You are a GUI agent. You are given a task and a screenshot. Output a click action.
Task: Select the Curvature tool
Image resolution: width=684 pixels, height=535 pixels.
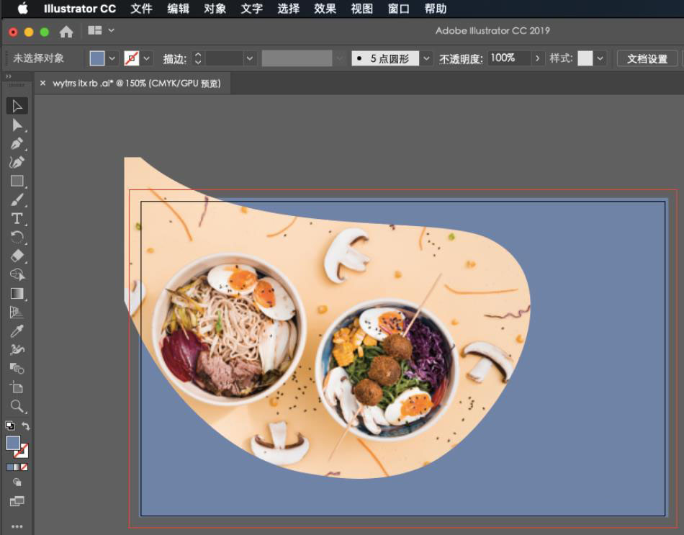17,162
